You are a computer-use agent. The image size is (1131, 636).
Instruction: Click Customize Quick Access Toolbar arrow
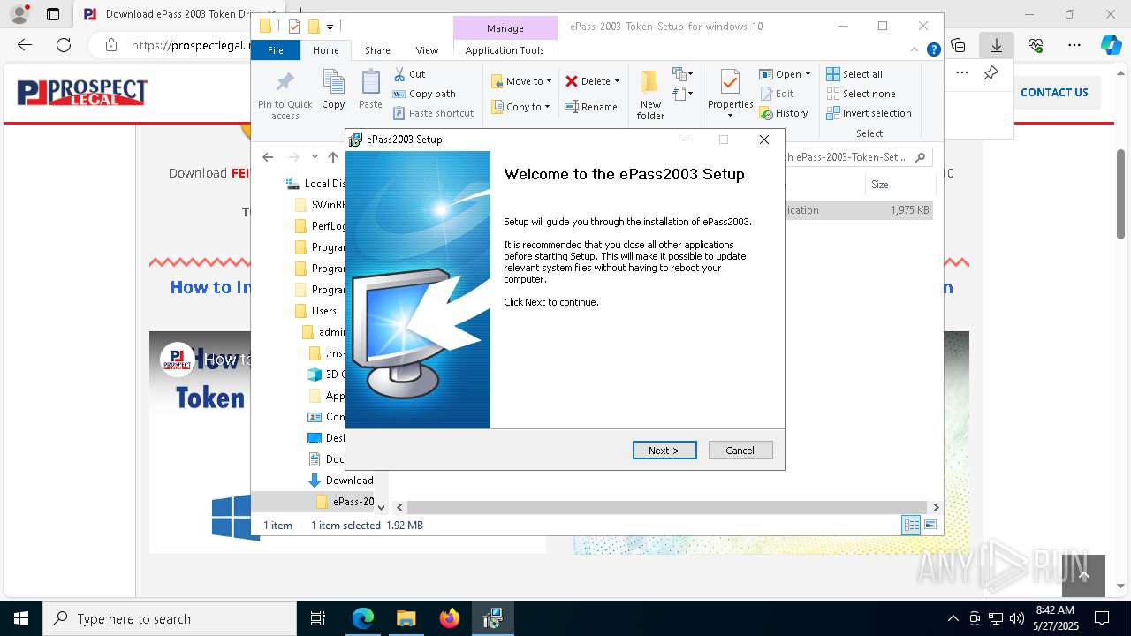click(330, 26)
